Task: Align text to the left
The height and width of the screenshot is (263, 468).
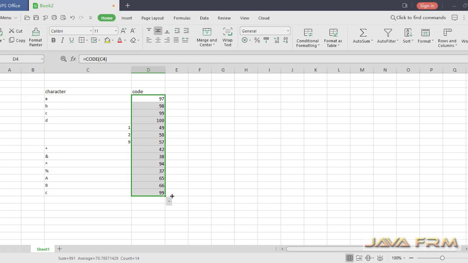Action: [x=149, y=40]
